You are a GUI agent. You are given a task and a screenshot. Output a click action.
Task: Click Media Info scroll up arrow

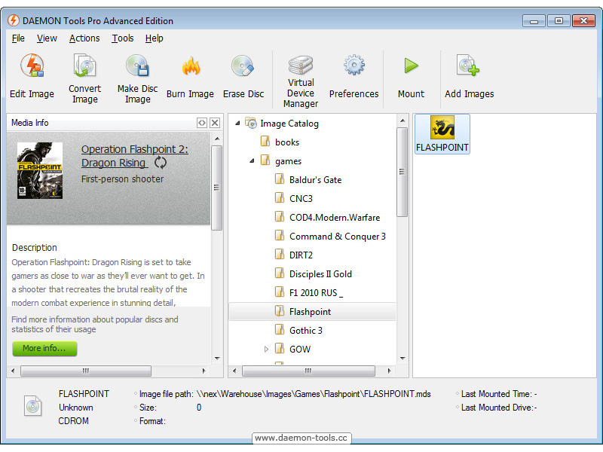217,139
